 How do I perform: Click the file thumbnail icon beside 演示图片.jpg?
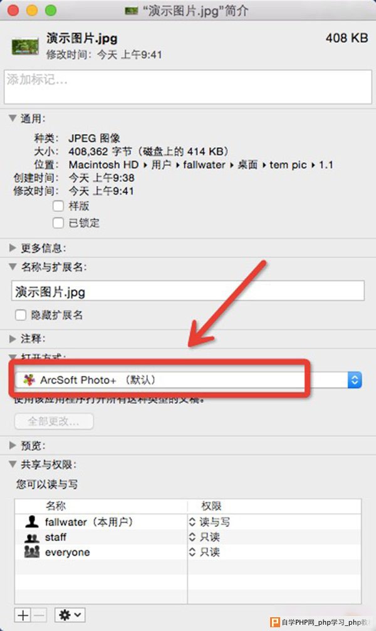(x=25, y=46)
